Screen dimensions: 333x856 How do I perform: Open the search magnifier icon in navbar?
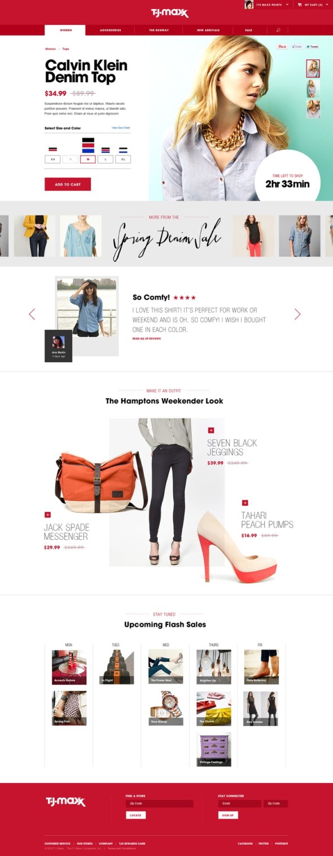278,30
